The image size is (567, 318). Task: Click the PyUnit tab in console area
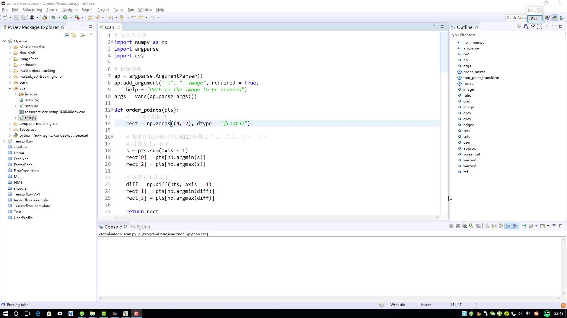click(x=143, y=226)
